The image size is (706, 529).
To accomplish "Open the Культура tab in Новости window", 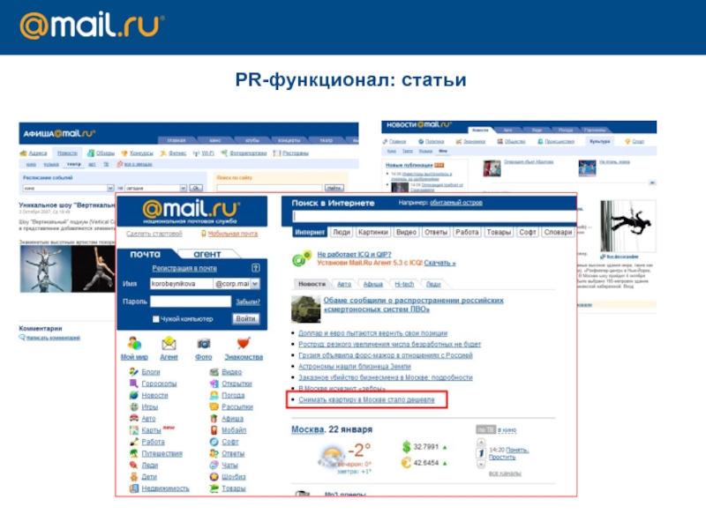I will pos(600,141).
